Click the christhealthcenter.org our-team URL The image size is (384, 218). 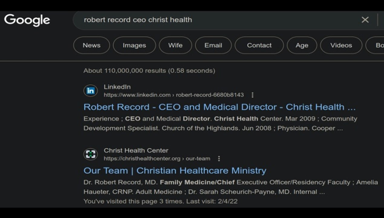(157, 158)
